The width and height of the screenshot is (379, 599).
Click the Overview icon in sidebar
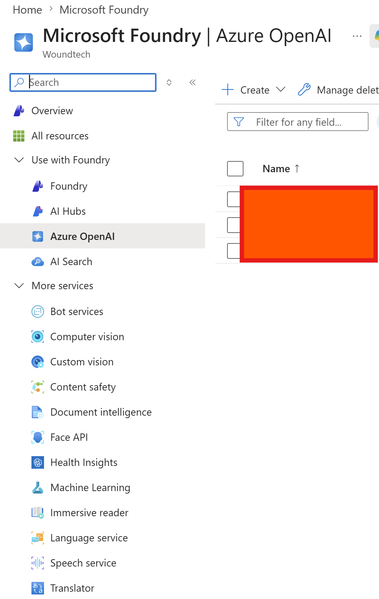tap(19, 111)
